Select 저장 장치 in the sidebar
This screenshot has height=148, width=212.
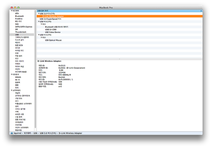(19, 56)
